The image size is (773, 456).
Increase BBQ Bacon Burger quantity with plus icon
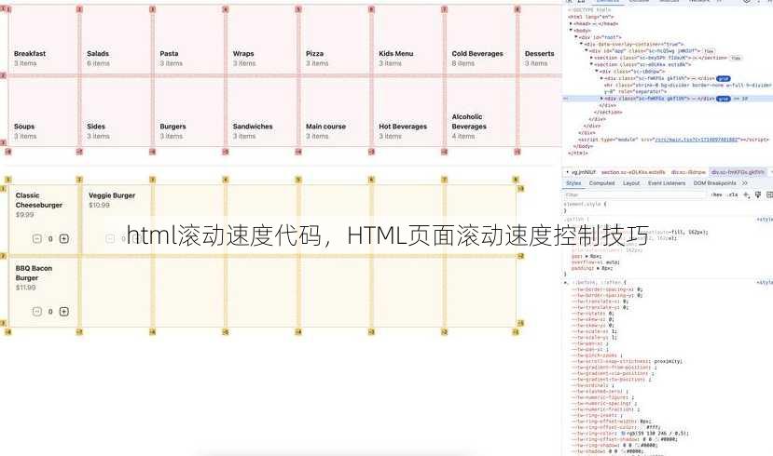pos(64,312)
